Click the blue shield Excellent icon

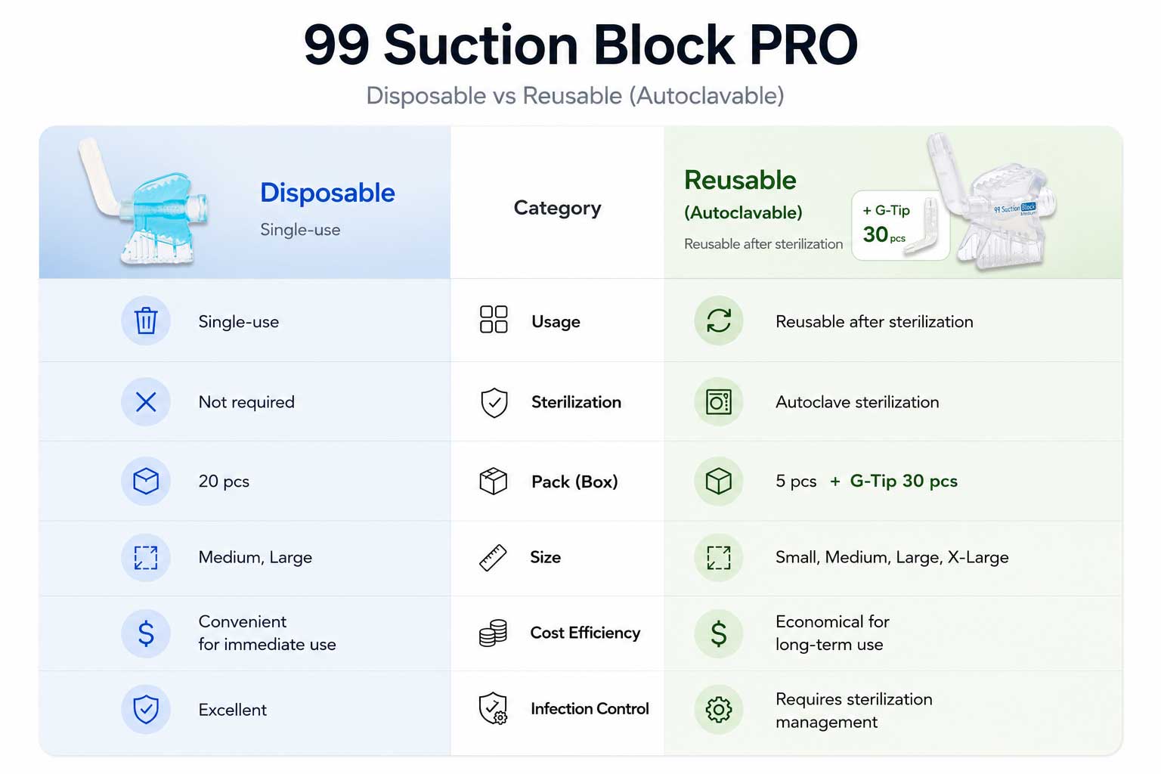click(146, 709)
